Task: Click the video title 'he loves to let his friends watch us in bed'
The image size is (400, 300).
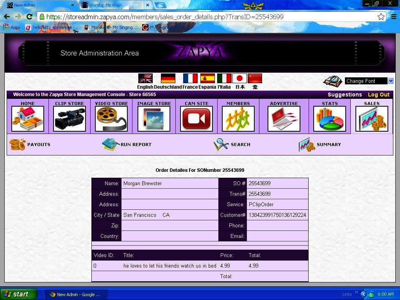Action: (170, 266)
